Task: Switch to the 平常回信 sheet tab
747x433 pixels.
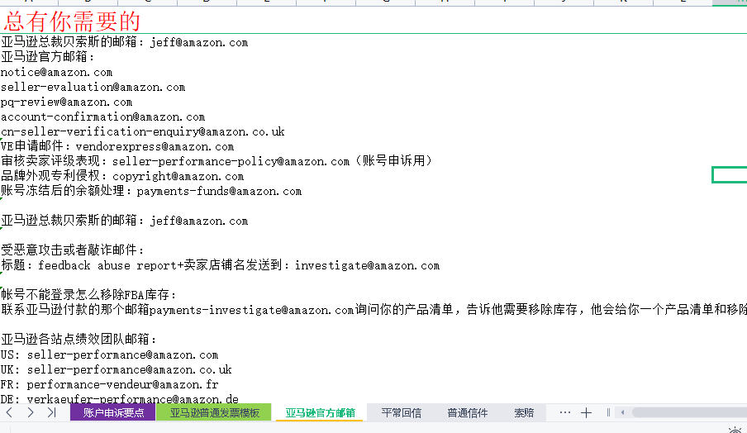Action: click(401, 412)
